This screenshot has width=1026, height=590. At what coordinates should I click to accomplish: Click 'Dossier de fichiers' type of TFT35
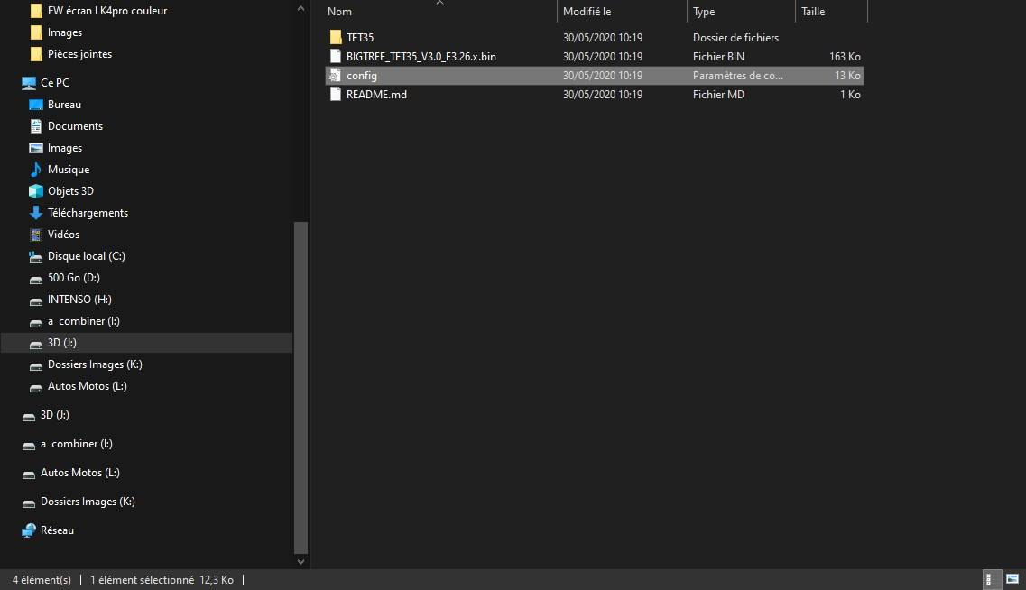coord(735,37)
